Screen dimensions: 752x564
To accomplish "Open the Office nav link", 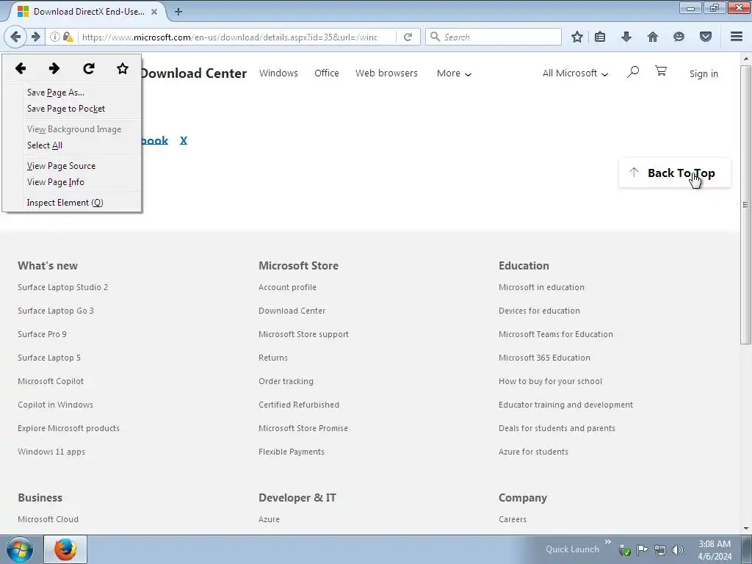I will click(x=327, y=73).
